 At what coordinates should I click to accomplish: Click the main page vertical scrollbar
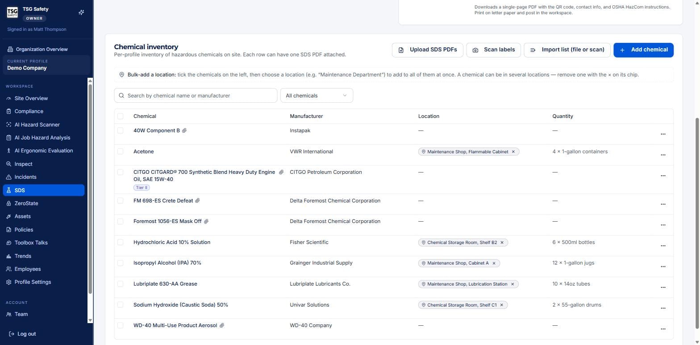(x=697, y=223)
